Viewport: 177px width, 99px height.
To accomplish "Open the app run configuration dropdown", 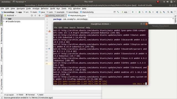I will click(x=126, y=12).
